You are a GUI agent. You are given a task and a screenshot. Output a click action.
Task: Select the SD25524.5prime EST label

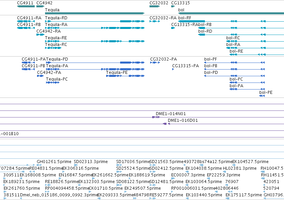tap(133, 168)
